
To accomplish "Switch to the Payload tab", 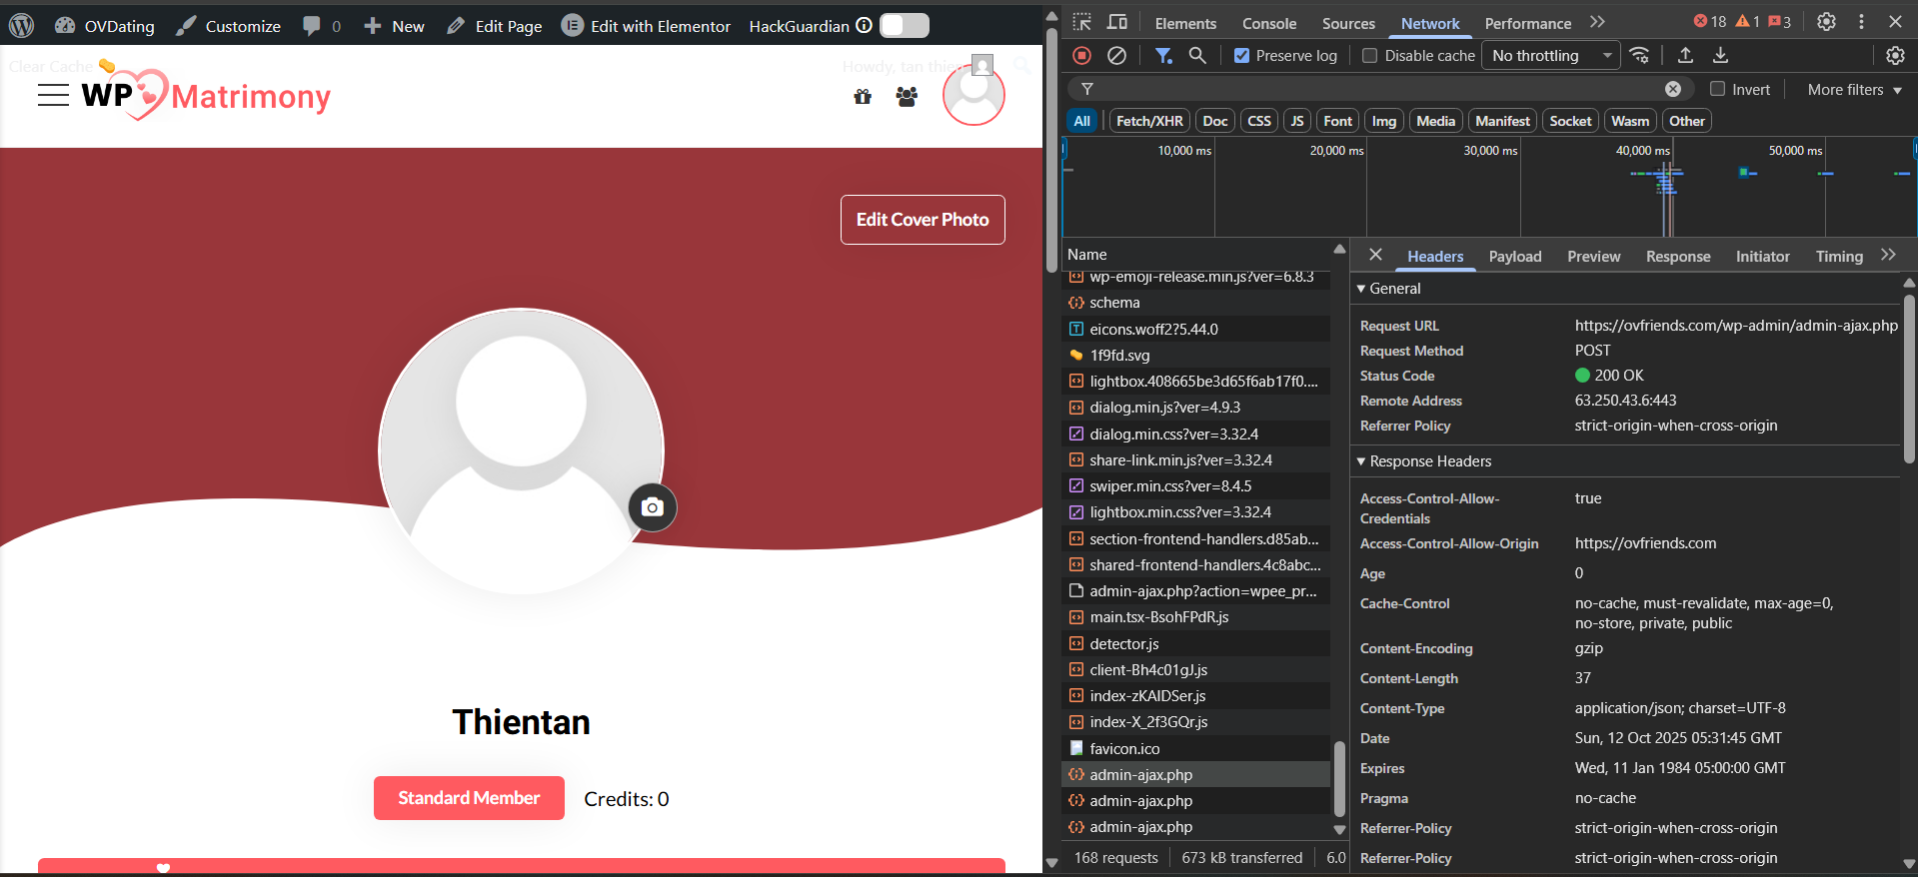I will [x=1514, y=257].
